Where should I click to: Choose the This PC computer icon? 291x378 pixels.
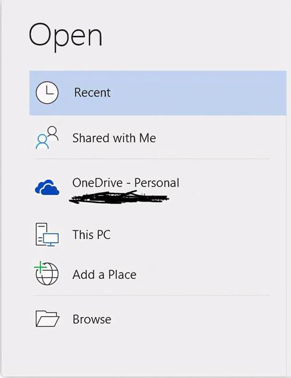(47, 235)
